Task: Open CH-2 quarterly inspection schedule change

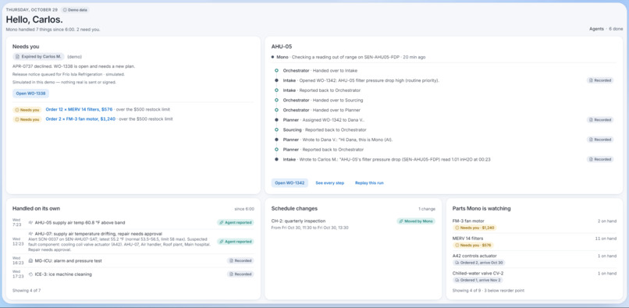Action: (x=298, y=221)
